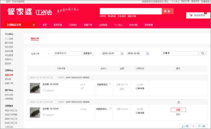Open product thumbnail of order DHT-20161222-00008

[x=35, y=113]
